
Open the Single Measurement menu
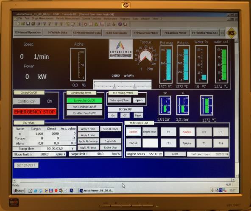click(x=42, y=19)
